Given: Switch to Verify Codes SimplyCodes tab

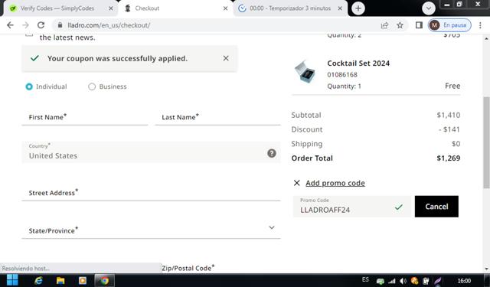Looking at the screenshot, I should pos(57,8).
